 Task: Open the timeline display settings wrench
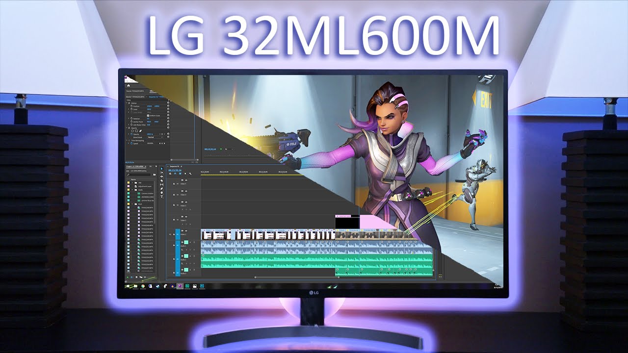[x=190, y=174]
